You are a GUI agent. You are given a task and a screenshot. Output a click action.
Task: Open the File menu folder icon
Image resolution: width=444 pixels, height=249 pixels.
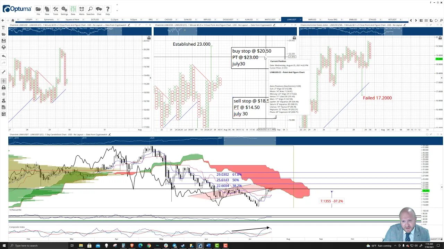point(38,9)
